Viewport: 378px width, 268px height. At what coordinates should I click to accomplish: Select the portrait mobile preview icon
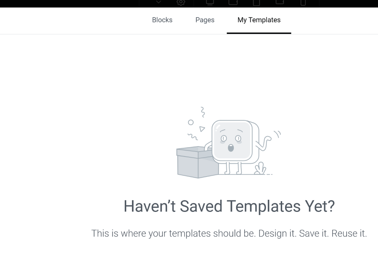(x=303, y=3)
